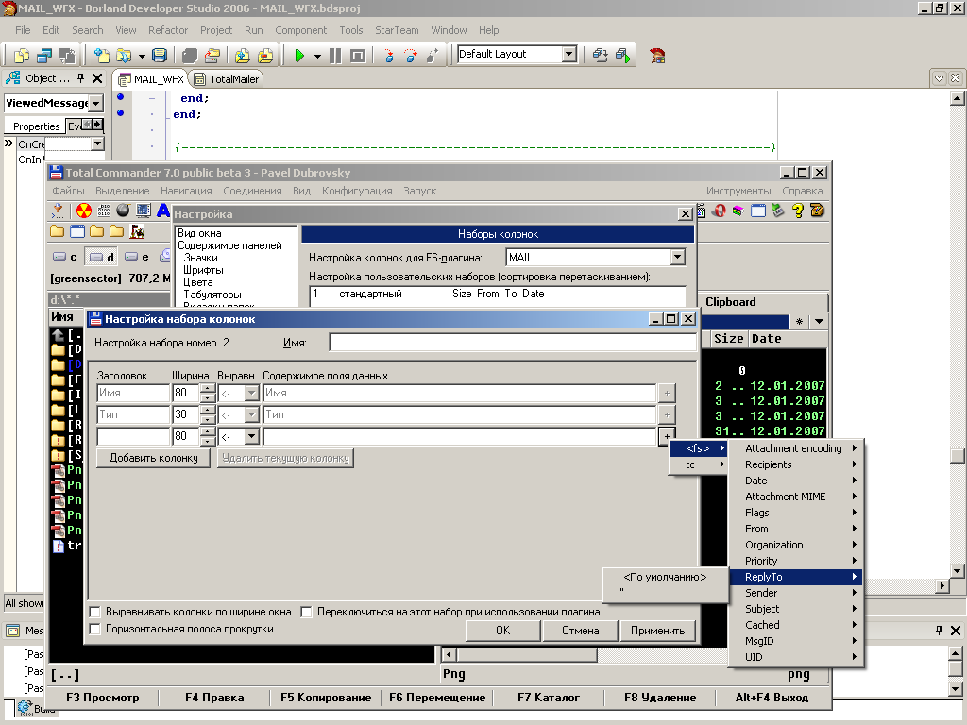Click the empty header field in third row
The height and width of the screenshot is (725, 967).
(133, 436)
